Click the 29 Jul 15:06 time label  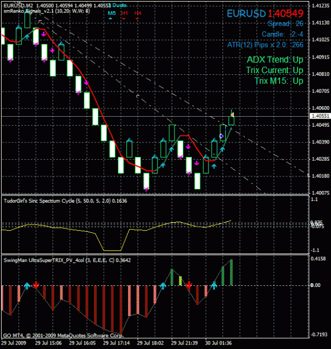pyautogui.click(x=49, y=343)
